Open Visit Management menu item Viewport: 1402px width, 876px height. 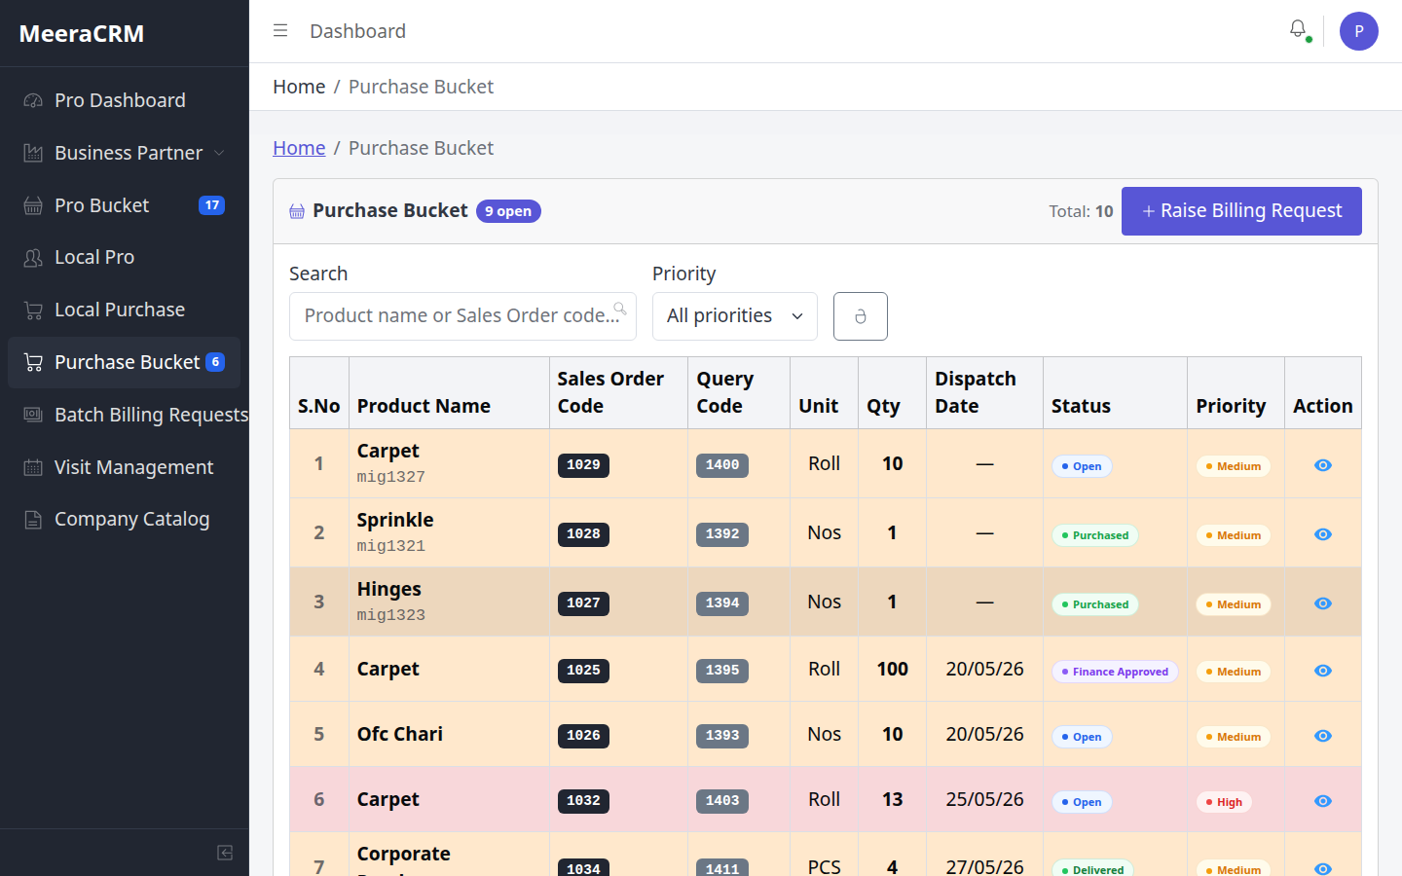pyautogui.click(x=124, y=467)
